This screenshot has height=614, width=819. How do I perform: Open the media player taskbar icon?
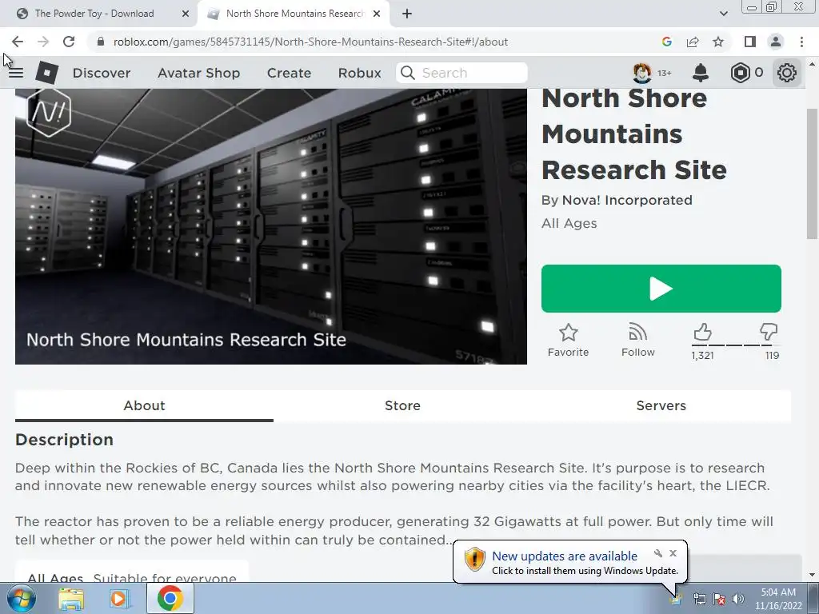pos(120,599)
